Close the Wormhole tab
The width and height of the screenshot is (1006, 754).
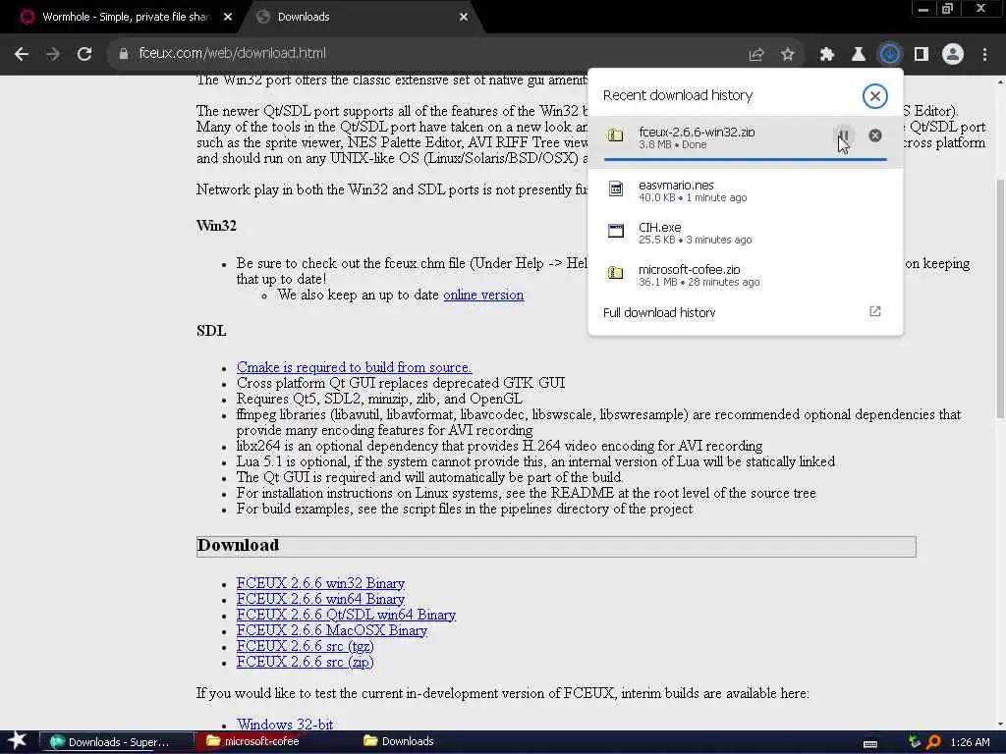point(228,18)
